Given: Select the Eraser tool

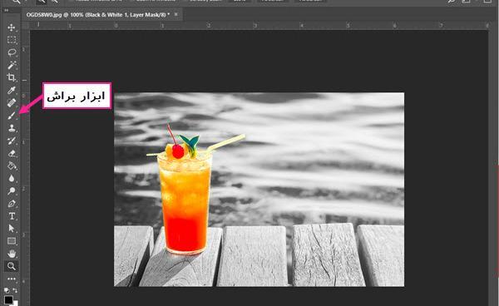Looking at the screenshot, I should tap(12, 153).
